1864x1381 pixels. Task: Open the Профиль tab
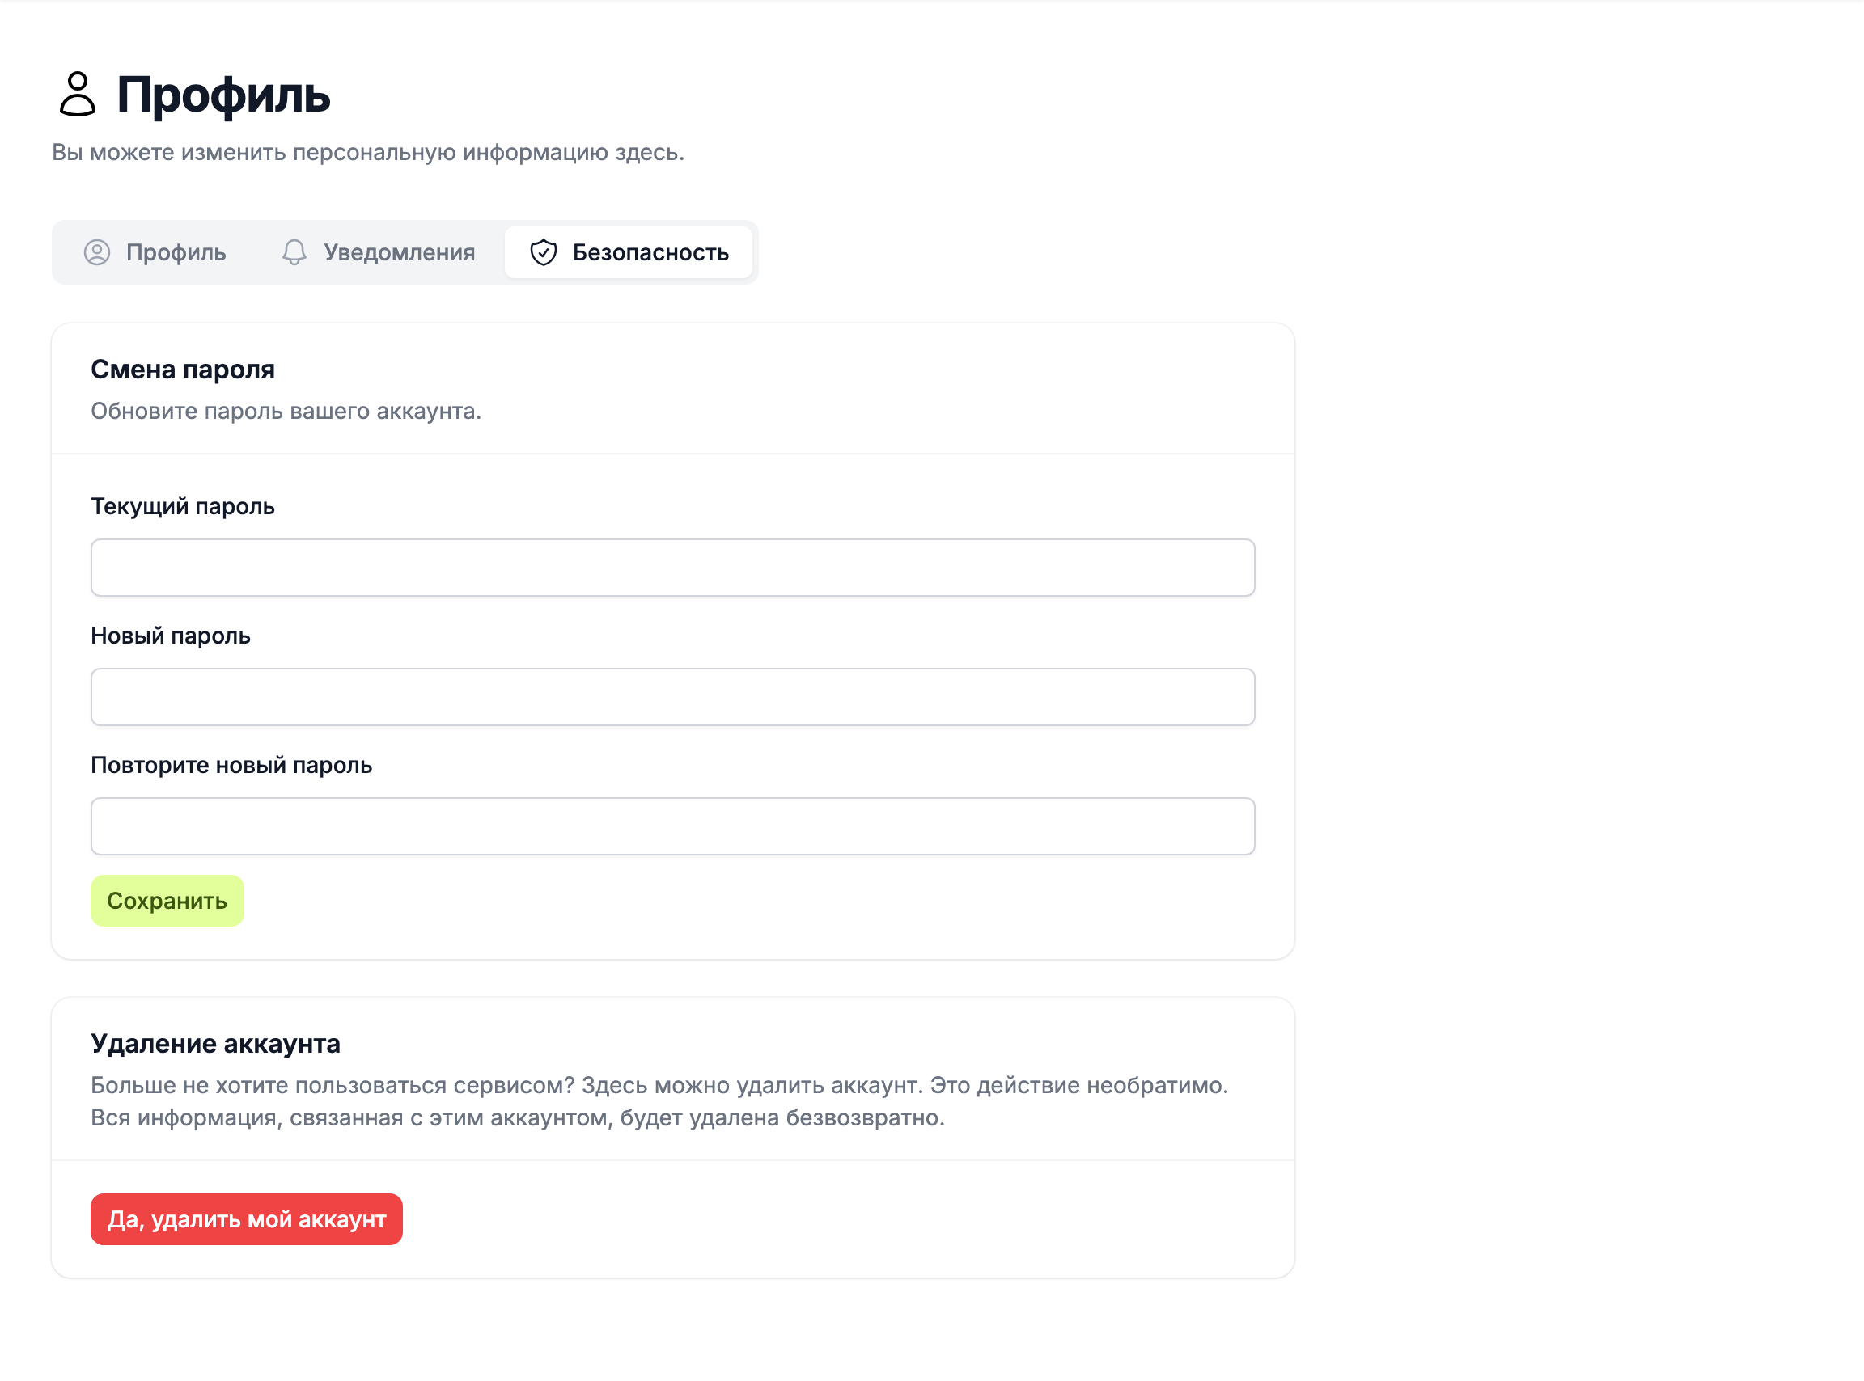click(x=155, y=252)
